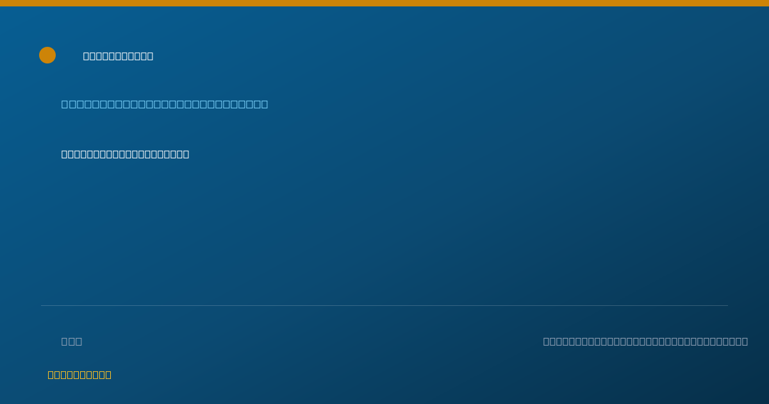769x404 pixels.
Task: Select the white title text beside orange circle
Action: [x=118, y=56]
